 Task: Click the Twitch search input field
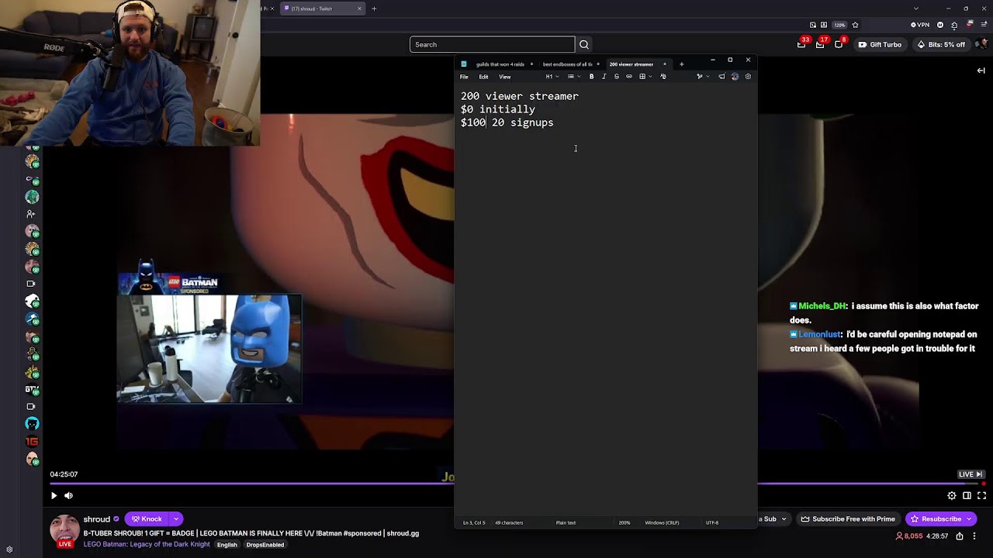tap(492, 44)
